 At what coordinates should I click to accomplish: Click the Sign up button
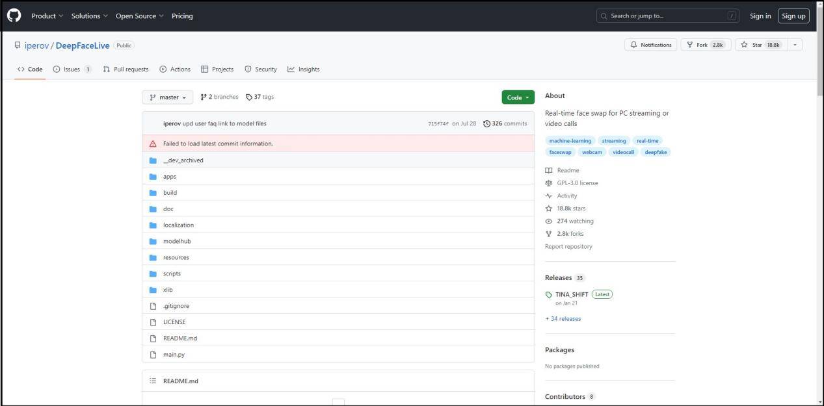(x=793, y=16)
